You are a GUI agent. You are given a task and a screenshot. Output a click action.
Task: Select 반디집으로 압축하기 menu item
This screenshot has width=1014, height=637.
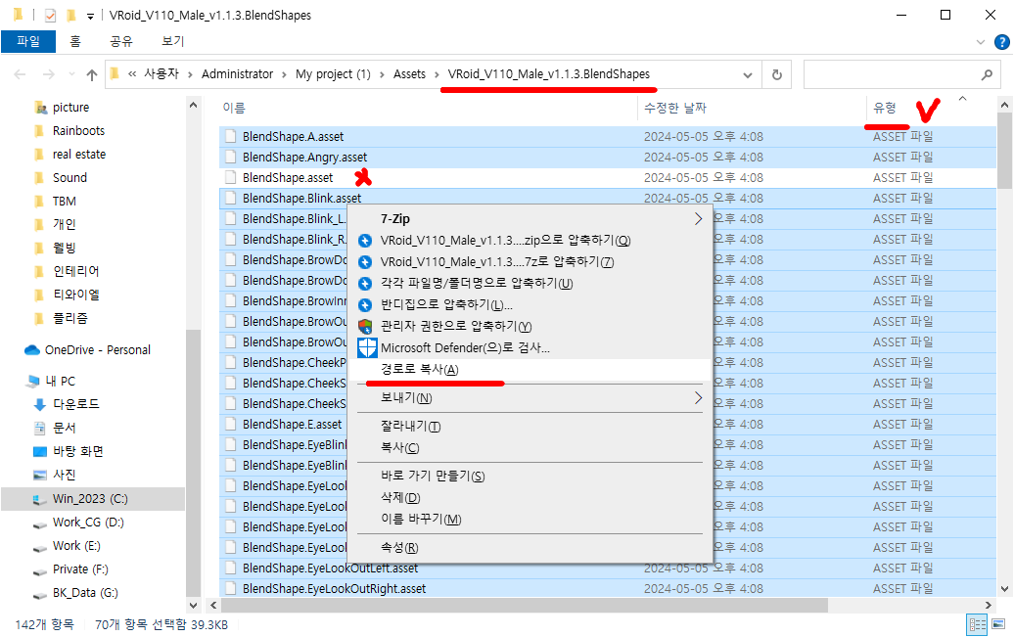point(530,304)
